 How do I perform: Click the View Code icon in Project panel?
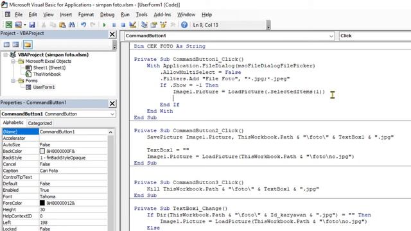coord(6,44)
